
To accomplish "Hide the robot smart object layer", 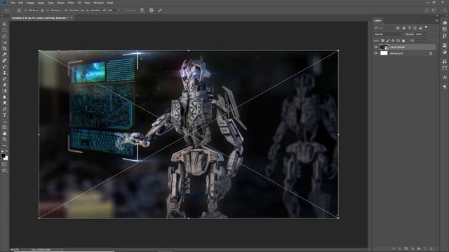I will coord(376,47).
